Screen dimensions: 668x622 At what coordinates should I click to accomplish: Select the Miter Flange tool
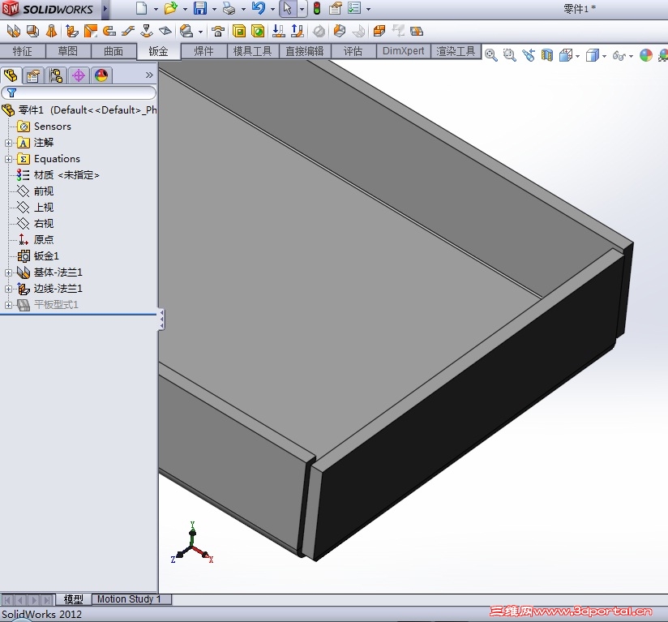91,31
